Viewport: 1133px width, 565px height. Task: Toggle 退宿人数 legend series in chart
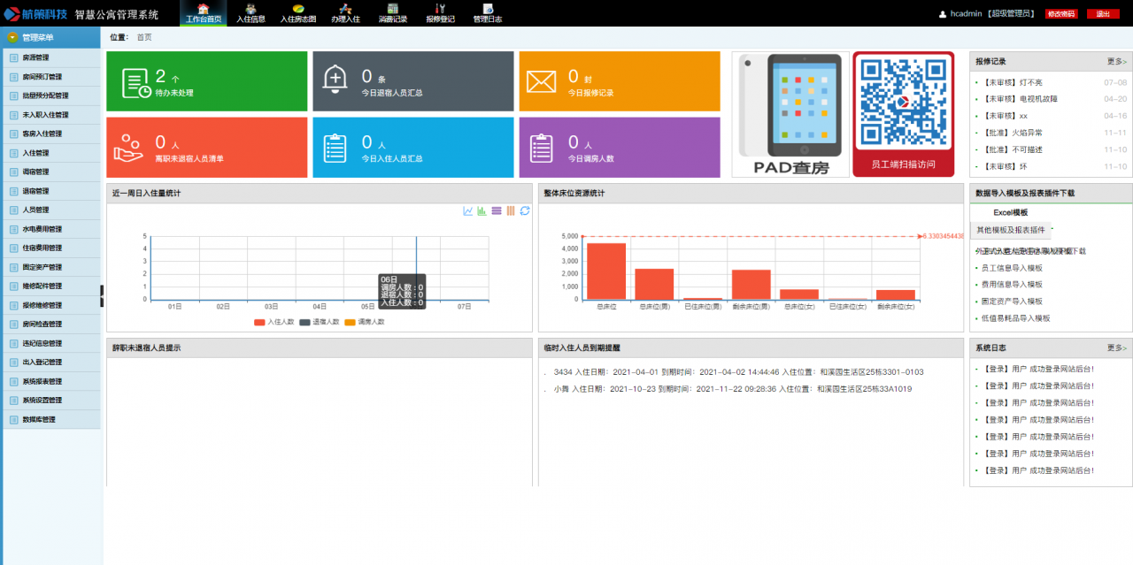pyautogui.click(x=320, y=322)
